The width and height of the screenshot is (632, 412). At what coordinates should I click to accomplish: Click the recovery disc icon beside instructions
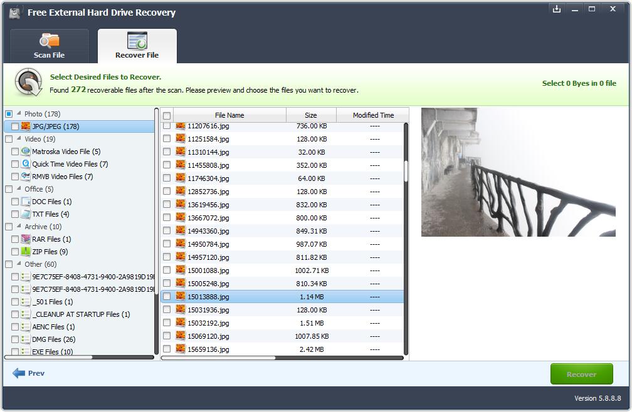point(29,82)
